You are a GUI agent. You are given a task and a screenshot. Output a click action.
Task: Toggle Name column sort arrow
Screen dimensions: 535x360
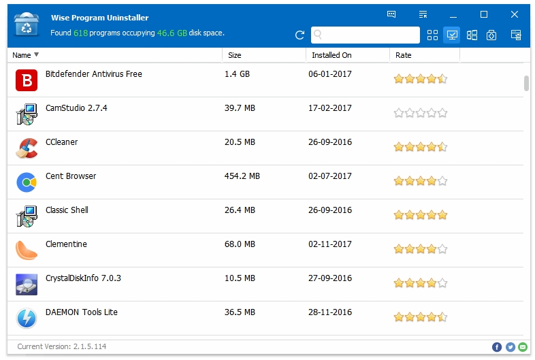(37, 54)
